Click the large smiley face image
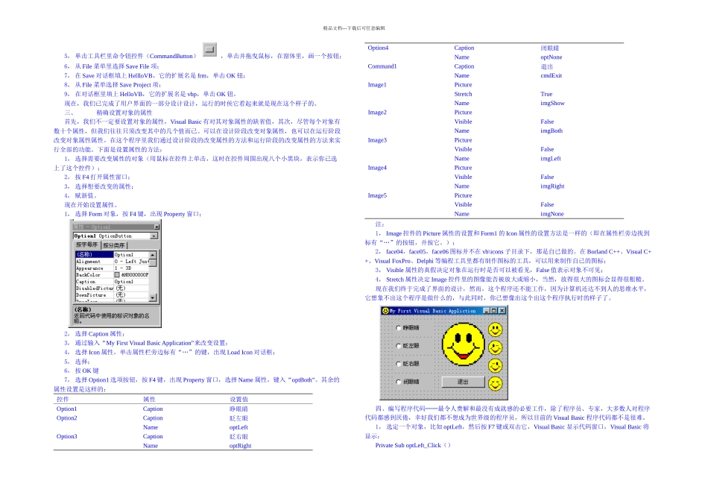 pyautogui.click(x=464, y=344)
